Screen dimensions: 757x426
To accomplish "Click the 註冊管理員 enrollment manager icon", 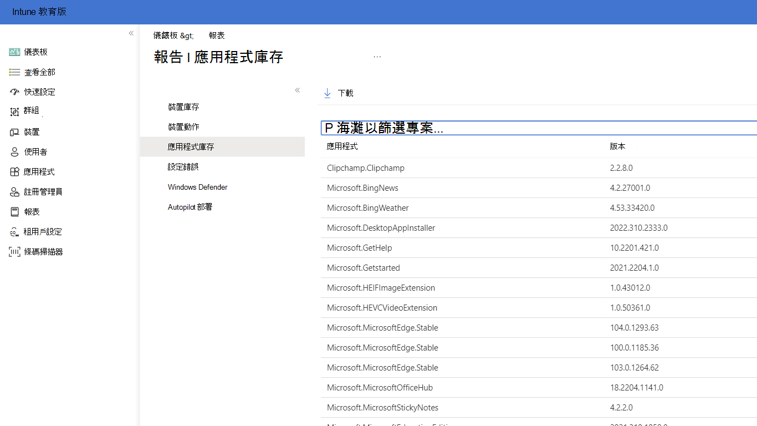I will pyautogui.click(x=14, y=192).
